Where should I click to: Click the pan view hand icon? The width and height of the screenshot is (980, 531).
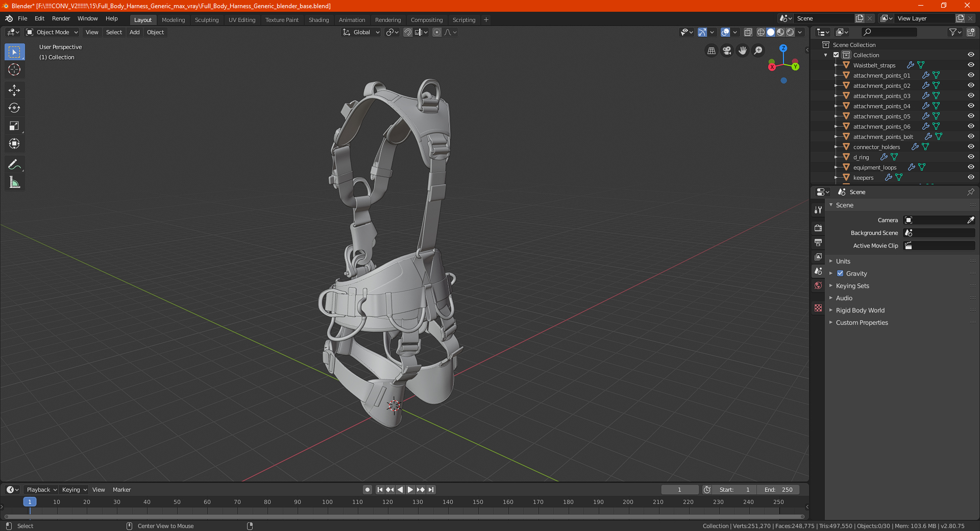(743, 51)
